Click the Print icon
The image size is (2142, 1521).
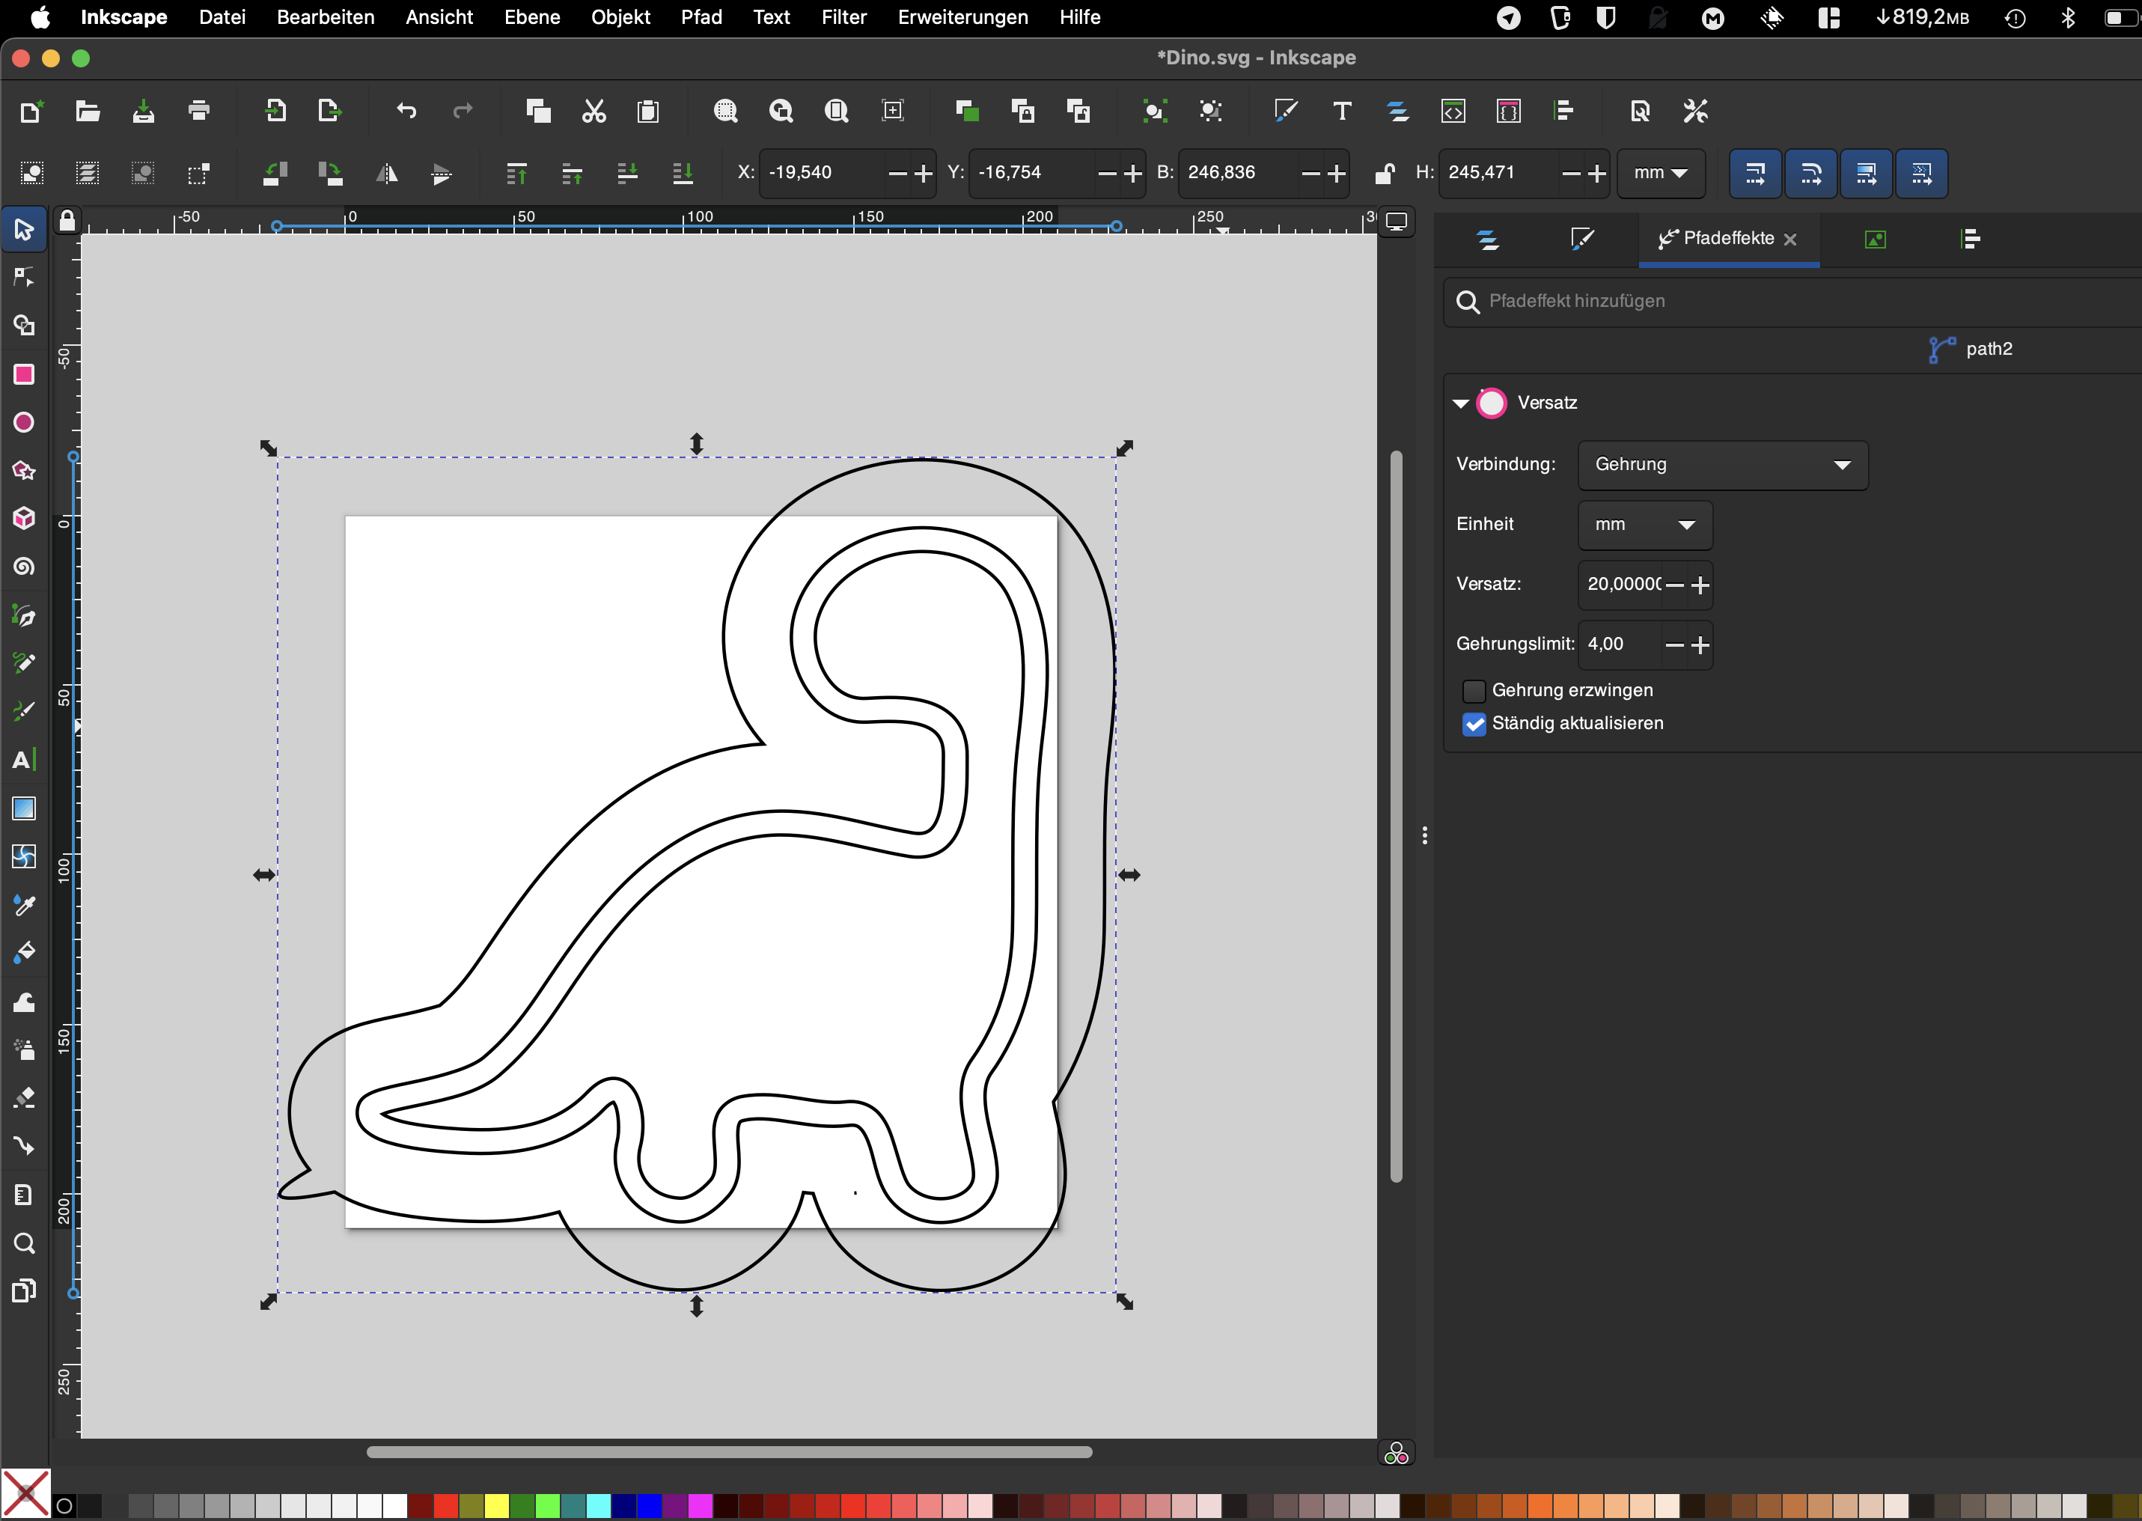click(198, 112)
